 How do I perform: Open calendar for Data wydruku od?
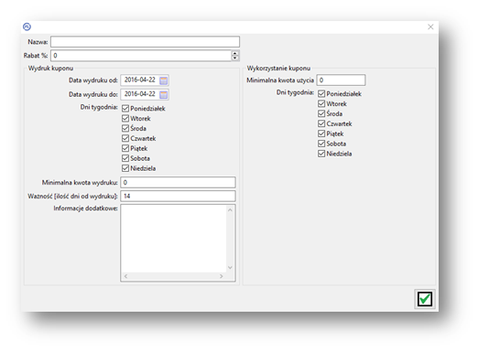[x=164, y=80]
